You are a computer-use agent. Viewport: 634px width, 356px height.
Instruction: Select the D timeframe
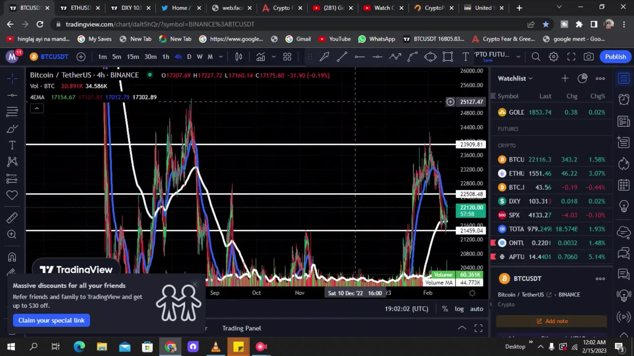[189, 57]
